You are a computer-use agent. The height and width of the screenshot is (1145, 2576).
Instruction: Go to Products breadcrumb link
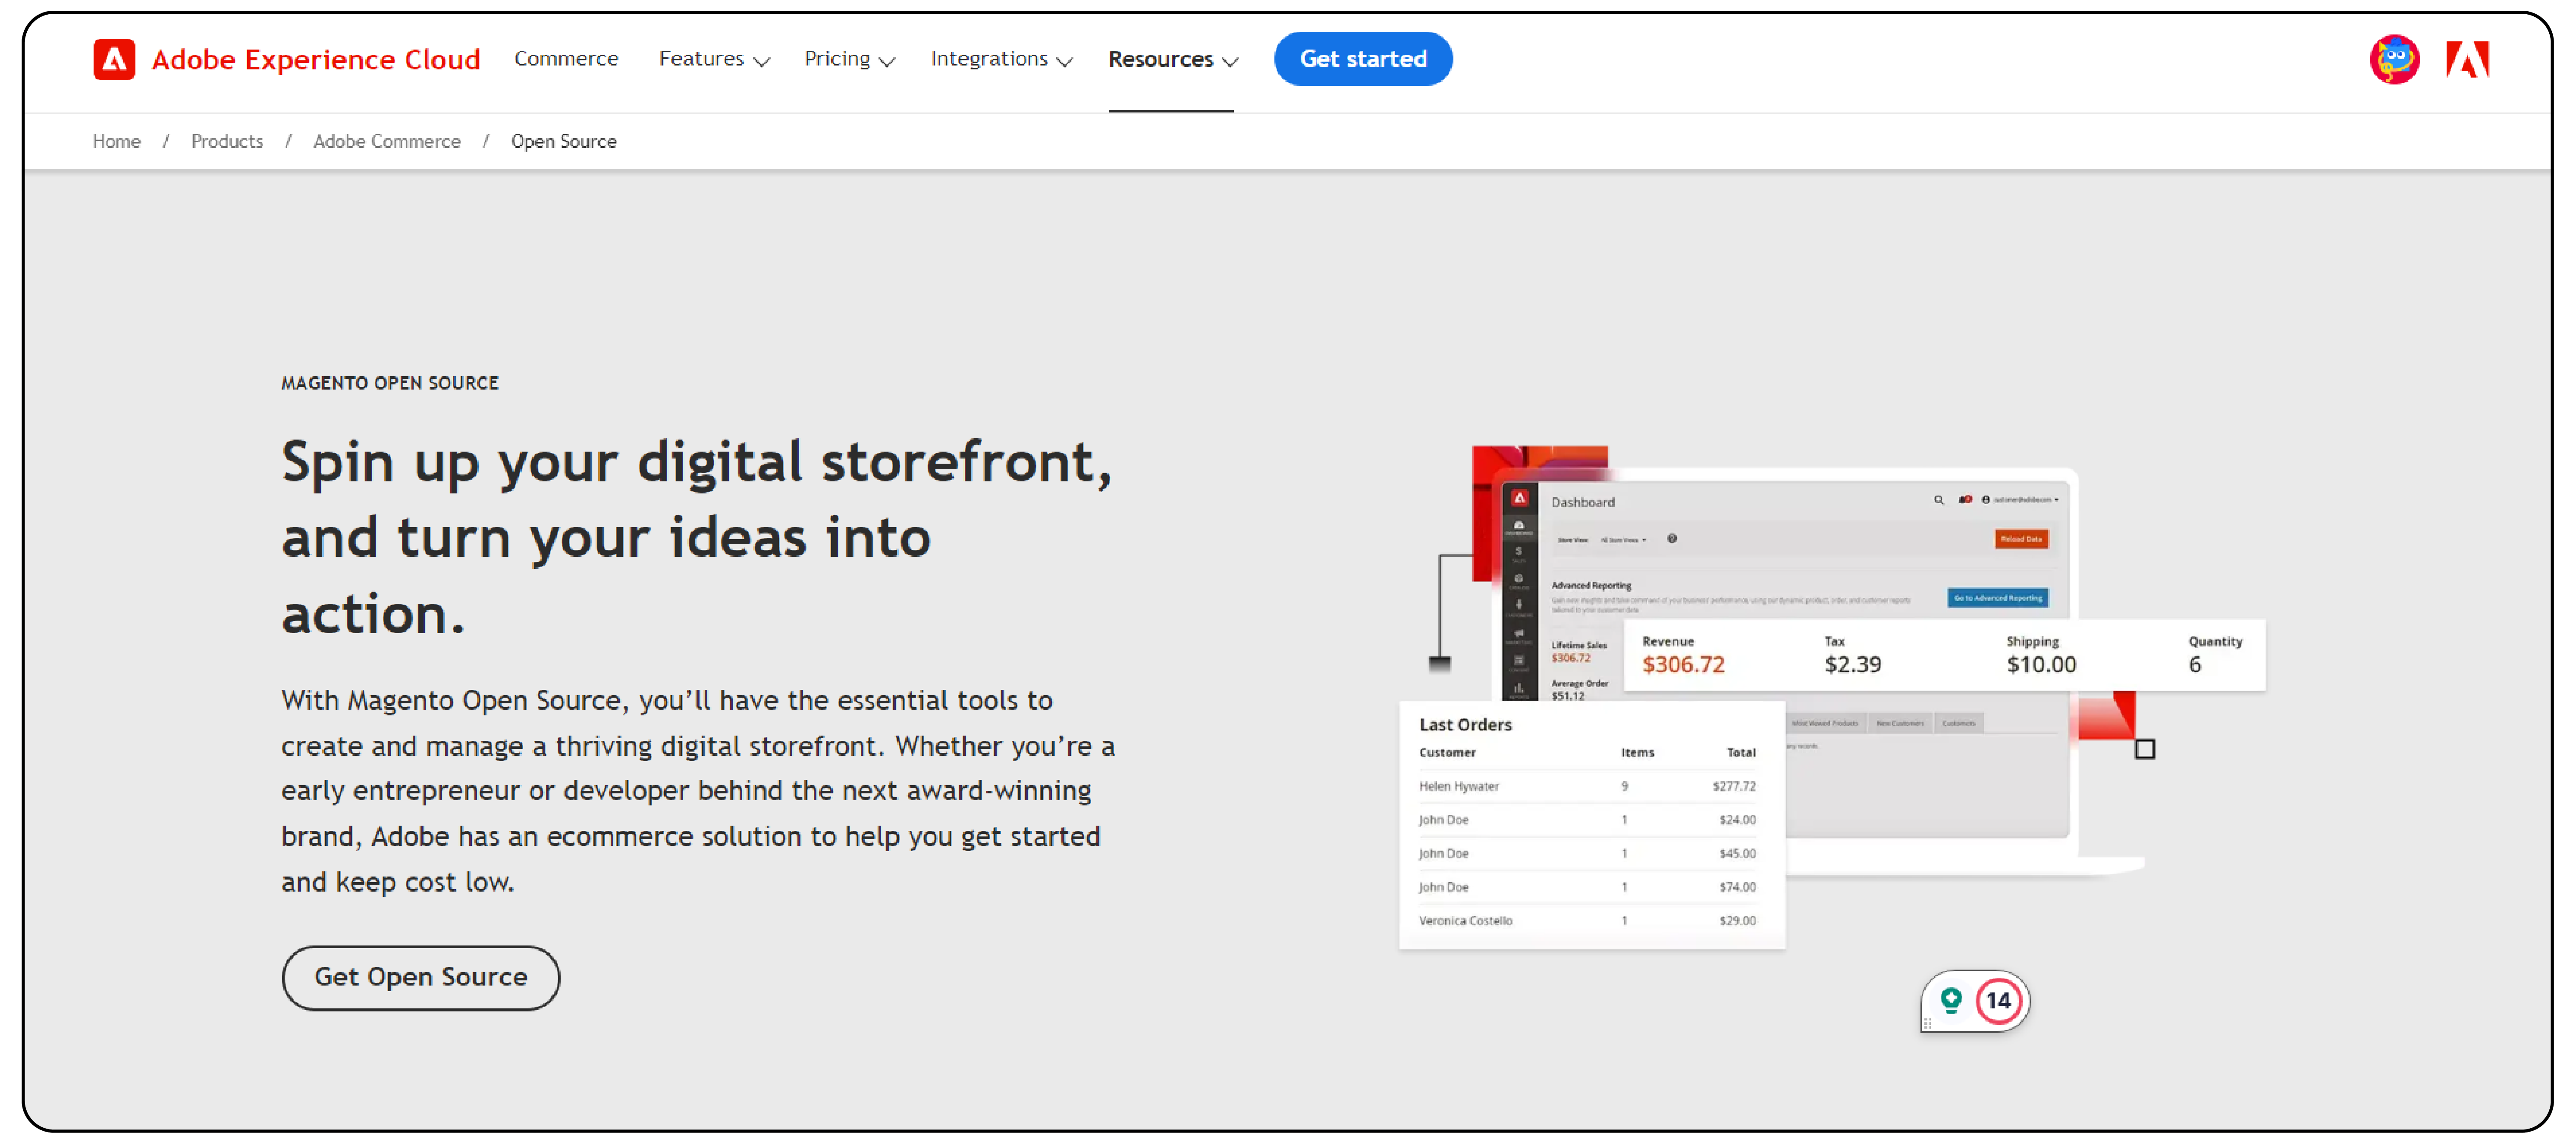point(227,142)
